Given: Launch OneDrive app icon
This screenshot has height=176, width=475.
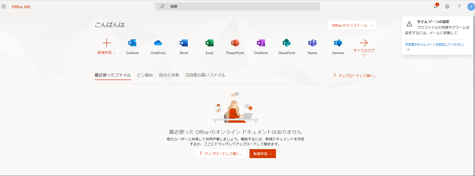Looking at the screenshot, I should click(158, 43).
